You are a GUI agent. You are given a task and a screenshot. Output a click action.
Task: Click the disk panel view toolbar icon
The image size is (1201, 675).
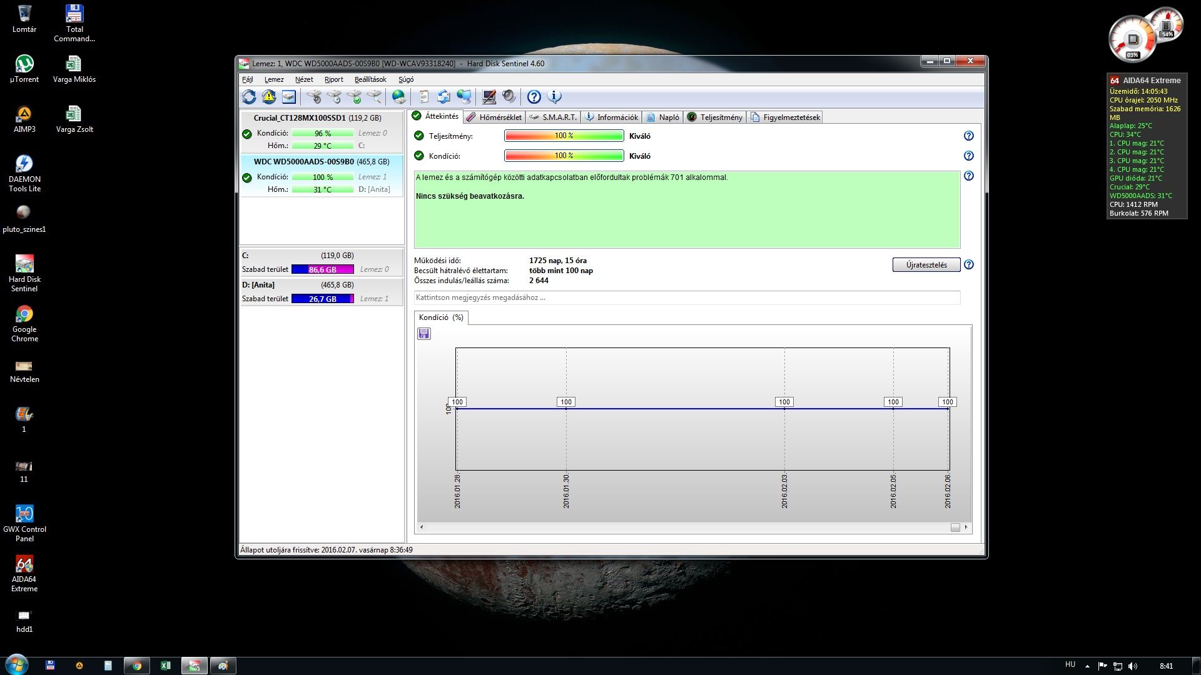coord(288,97)
